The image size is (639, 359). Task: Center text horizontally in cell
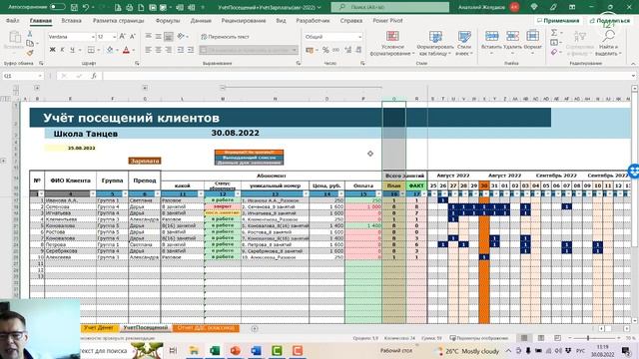pyautogui.click(x=158, y=50)
